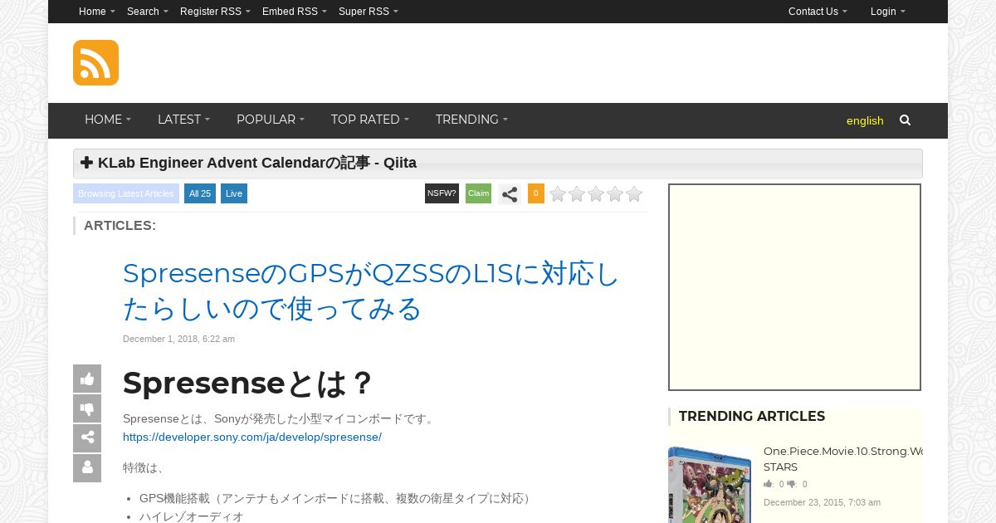Open the HOME menu in the main navigation
The image size is (996, 523).
click(108, 120)
